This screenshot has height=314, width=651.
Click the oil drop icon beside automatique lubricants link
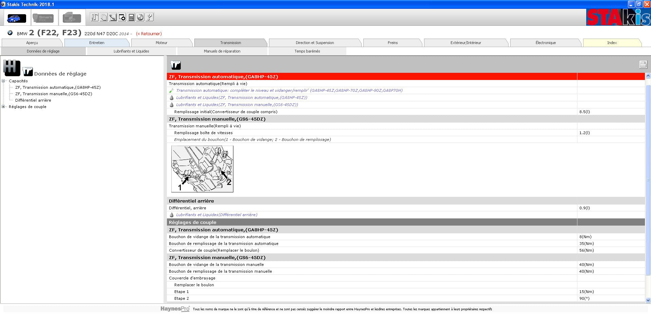coord(172,98)
